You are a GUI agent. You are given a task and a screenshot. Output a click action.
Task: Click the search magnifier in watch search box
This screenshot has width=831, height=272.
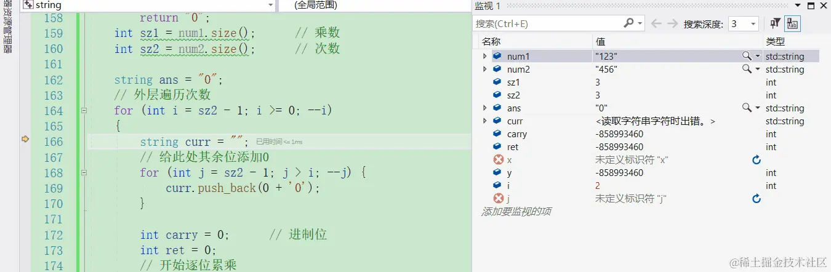[x=628, y=23]
